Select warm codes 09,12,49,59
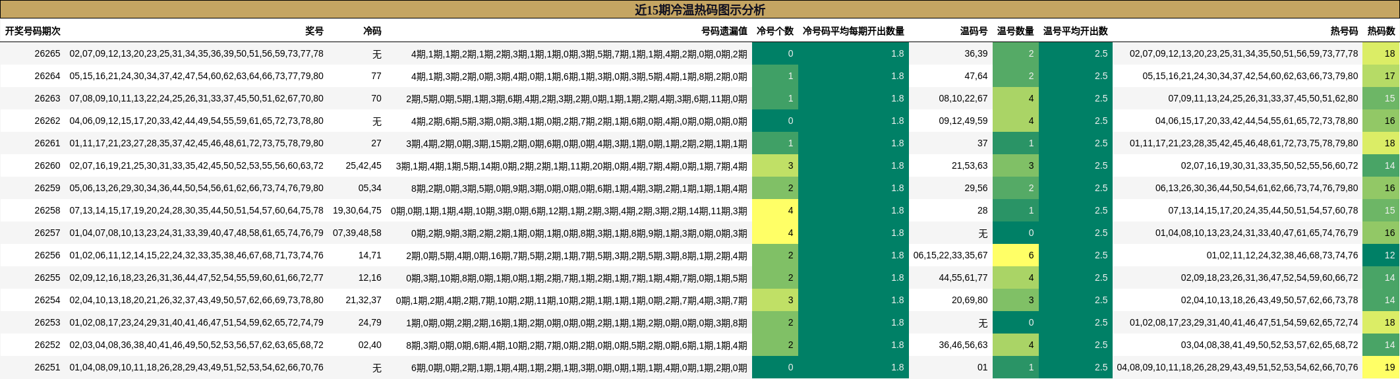Image resolution: width=1400 pixels, height=379 pixels. pos(964,121)
